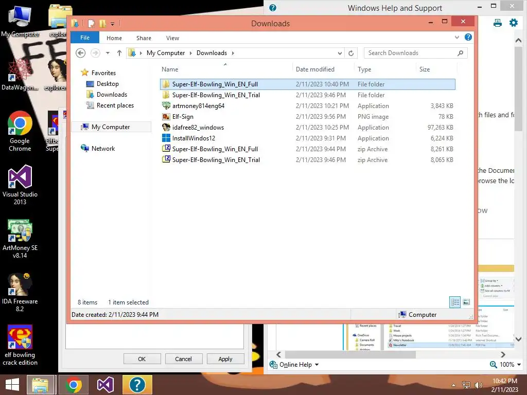Open the Properties icon in quick access toolbar

91,24
